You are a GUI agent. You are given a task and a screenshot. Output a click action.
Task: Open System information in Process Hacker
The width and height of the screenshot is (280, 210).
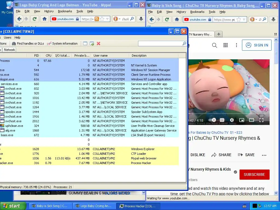point(62,43)
